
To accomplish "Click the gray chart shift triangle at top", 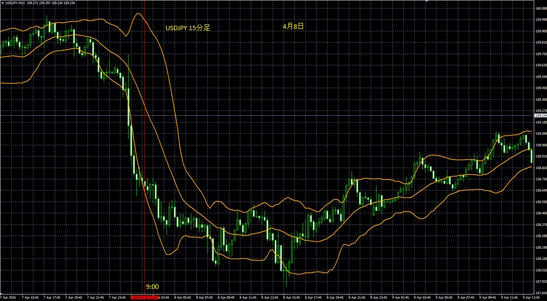I will click(427, 1).
